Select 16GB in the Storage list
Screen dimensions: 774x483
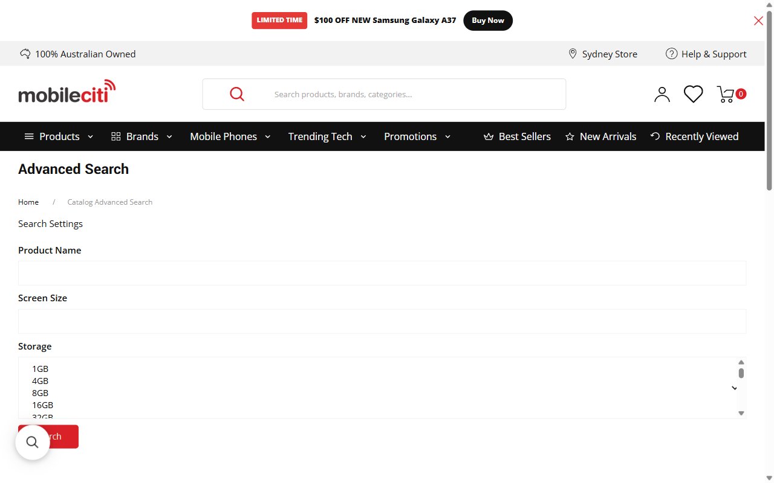click(x=42, y=405)
